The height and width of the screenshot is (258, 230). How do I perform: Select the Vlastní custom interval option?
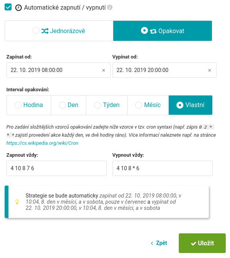(x=190, y=105)
